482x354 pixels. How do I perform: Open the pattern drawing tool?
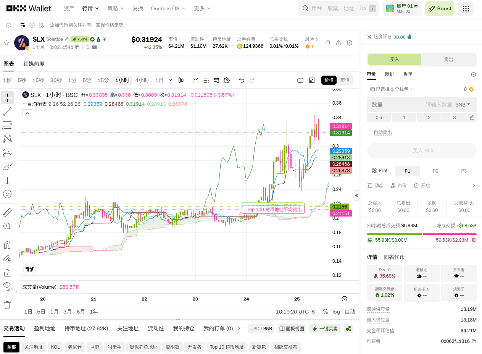coord(7,139)
